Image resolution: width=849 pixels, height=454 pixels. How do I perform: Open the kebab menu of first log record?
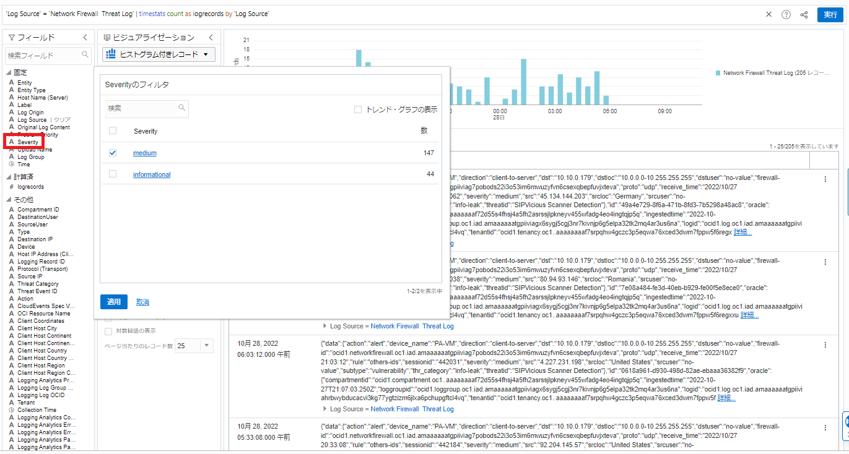(825, 179)
